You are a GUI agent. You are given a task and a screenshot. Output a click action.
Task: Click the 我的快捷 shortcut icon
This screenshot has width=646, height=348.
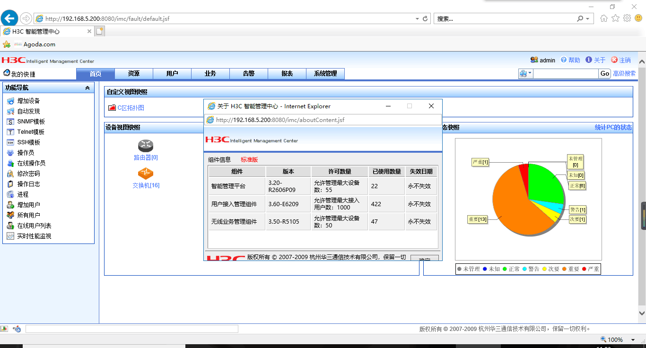point(7,73)
